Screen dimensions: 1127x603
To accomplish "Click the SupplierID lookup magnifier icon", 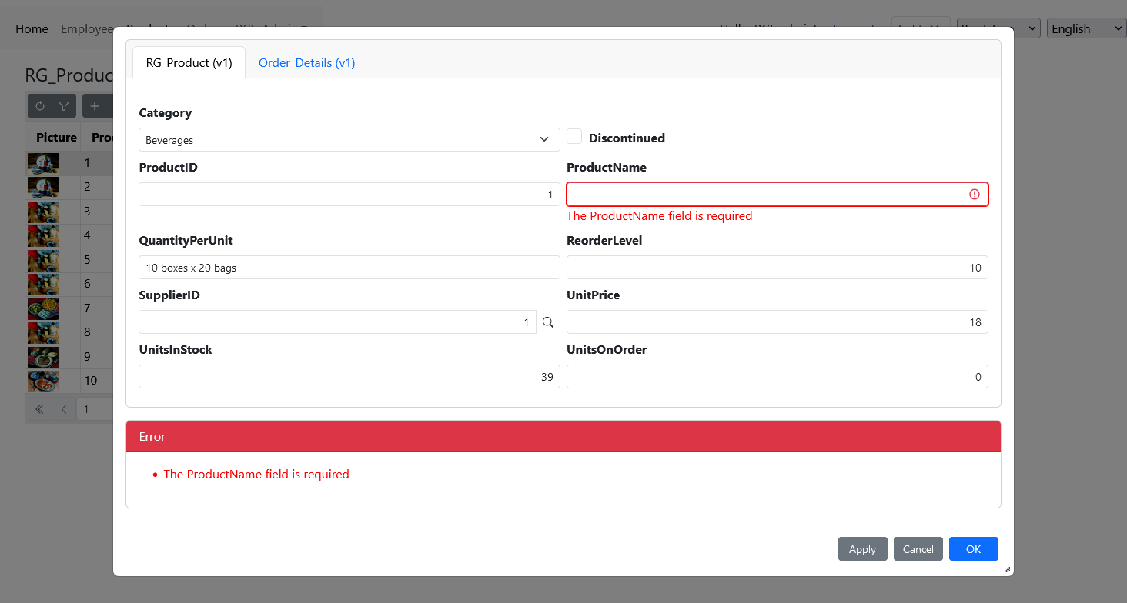I will (548, 322).
